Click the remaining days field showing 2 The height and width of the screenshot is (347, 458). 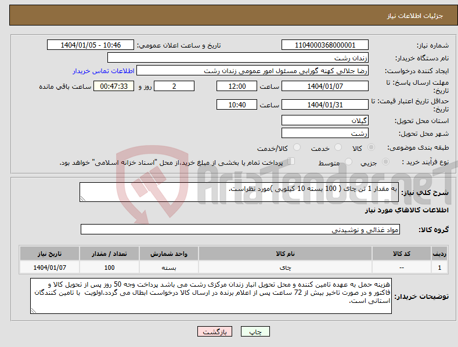point(174,86)
